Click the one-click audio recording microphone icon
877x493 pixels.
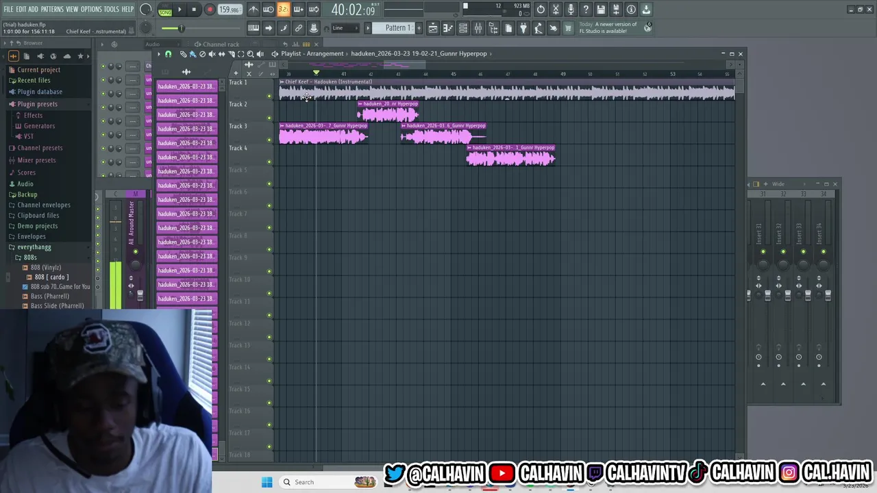point(571,10)
